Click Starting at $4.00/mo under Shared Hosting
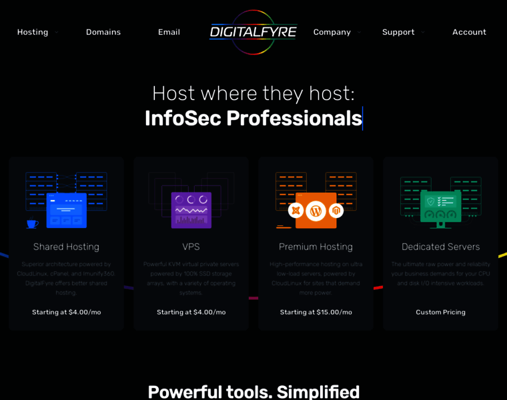Screen dimensions: 507x400 [x=66, y=312]
